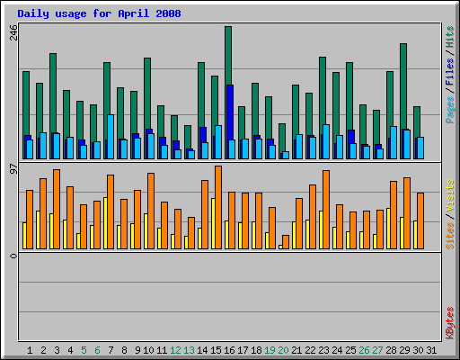Viewport: 460px width, 360px height.
Task: Click the light blue pages bar for day 28
Action: tap(394, 142)
